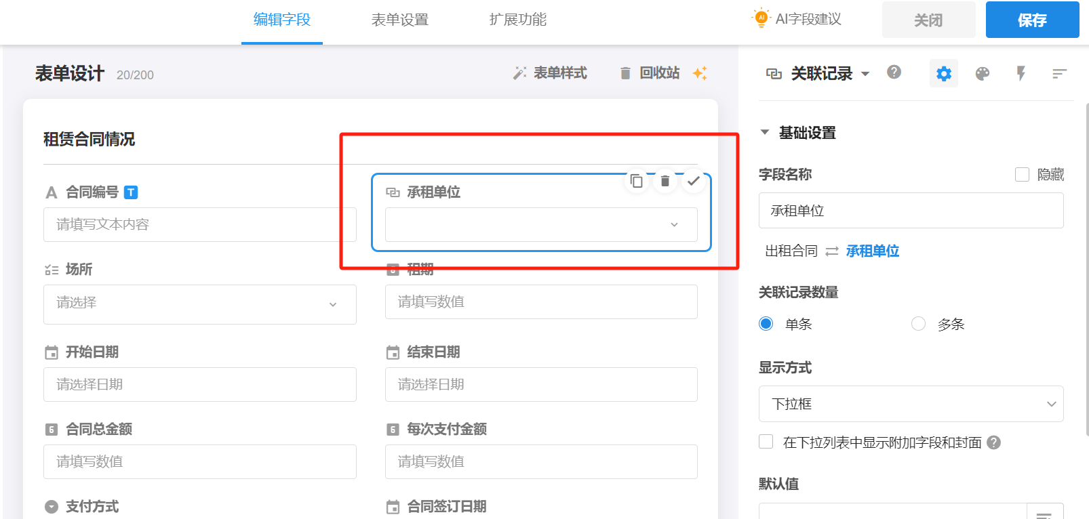Open the 场所 请选择 dropdown
Screen dimensions: 1089x519
[x=199, y=304]
